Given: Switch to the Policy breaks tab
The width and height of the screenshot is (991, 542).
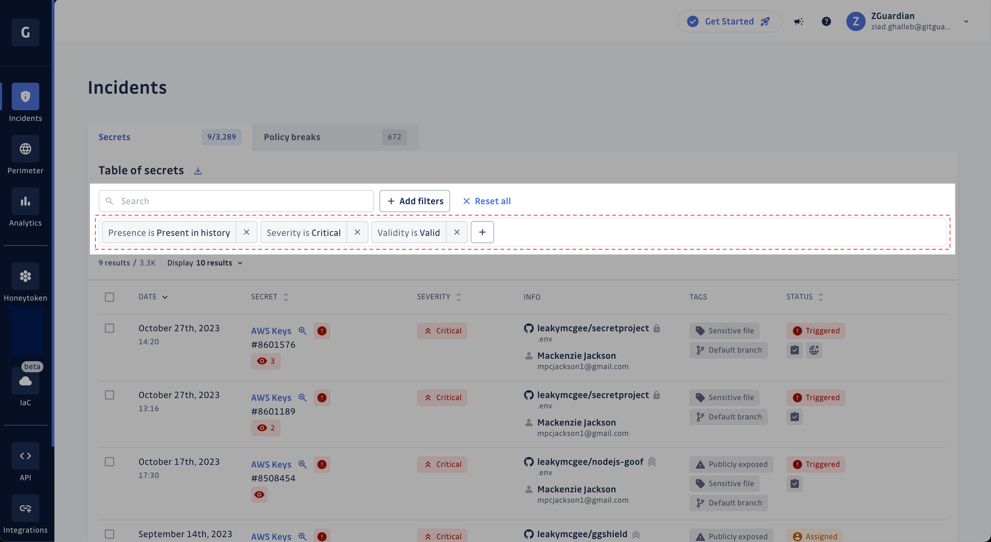Looking at the screenshot, I should click(292, 137).
